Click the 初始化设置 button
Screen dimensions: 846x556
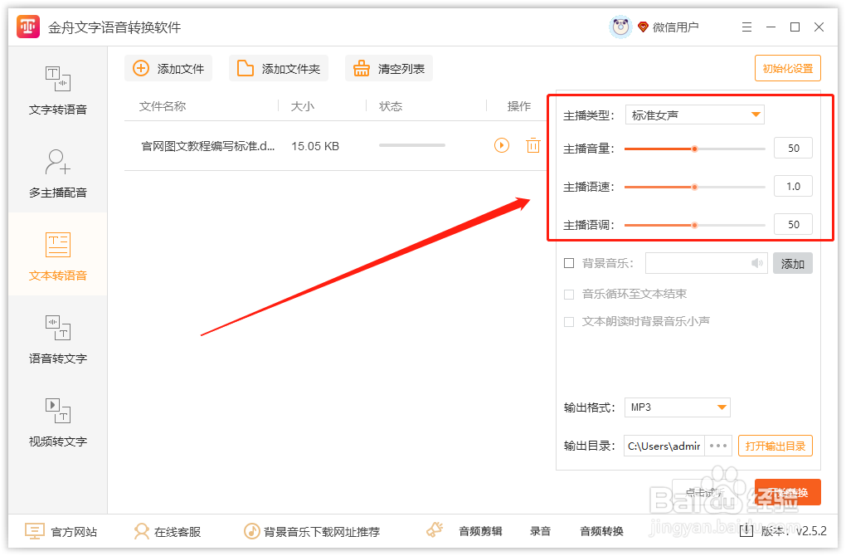tap(786, 68)
